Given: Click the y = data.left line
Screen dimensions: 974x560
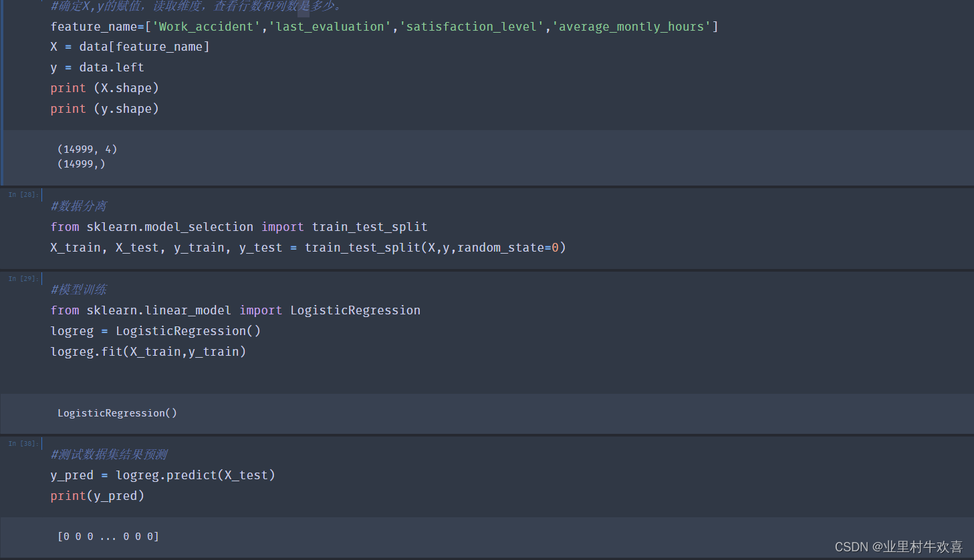Looking at the screenshot, I should pos(97,67).
